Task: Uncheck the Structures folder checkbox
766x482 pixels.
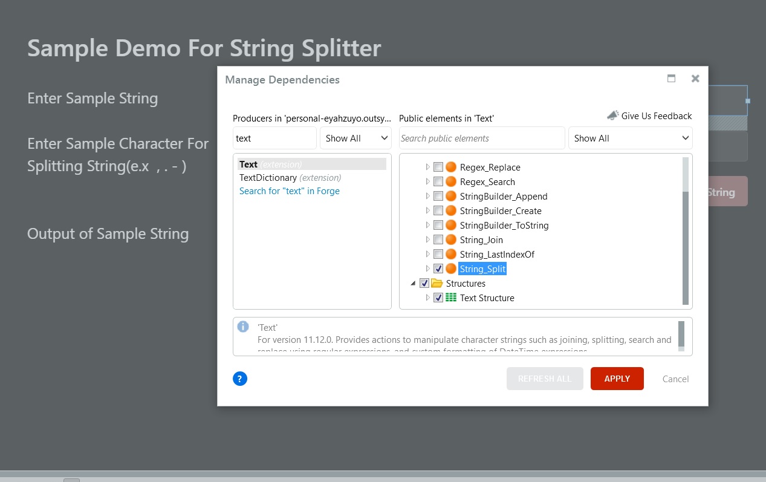Action: click(424, 283)
